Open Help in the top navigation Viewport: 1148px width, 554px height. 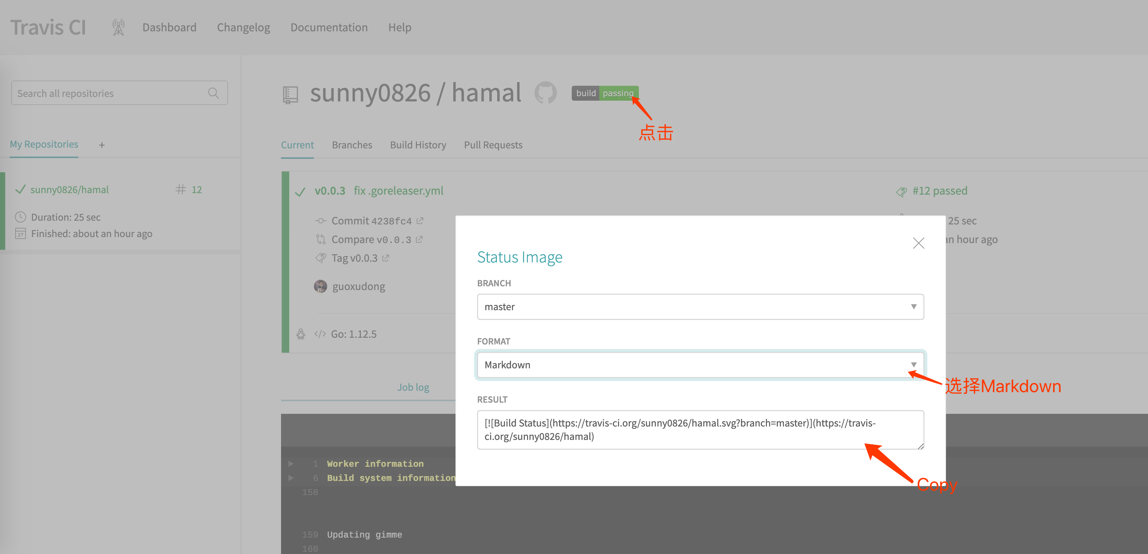point(400,28)
